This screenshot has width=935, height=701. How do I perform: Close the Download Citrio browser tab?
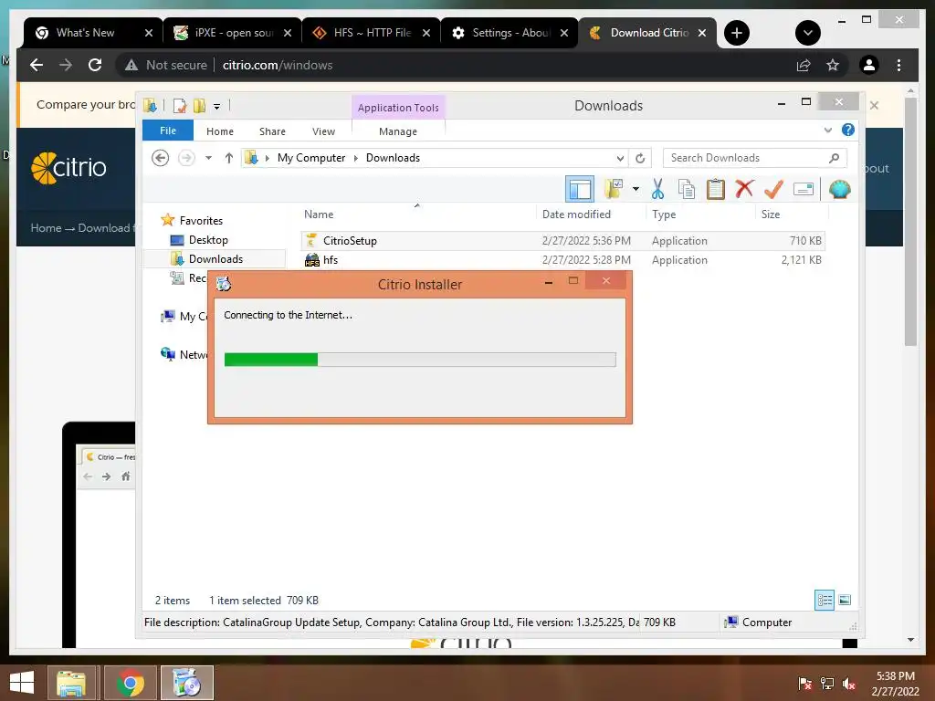(702, 33)
